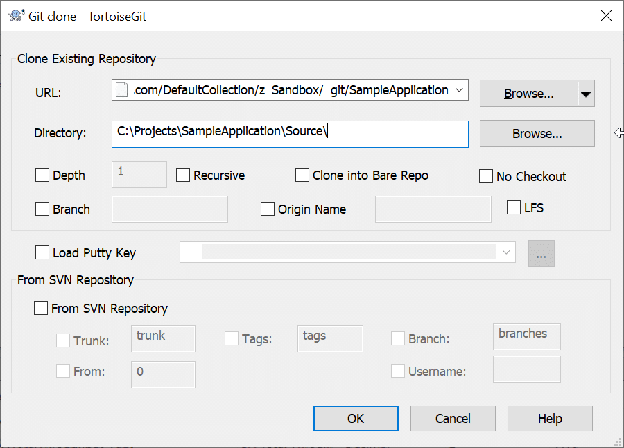Viewport: 624px width, 448px height.
Task: Click the Origin Name text field
Action: pyautogui.click(x=433, y=209)
